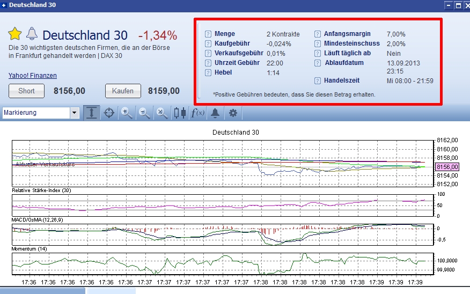Screen dimensions: 470x294
Task: Open the f(x) indicators menu
Action: tap(198, 113)
